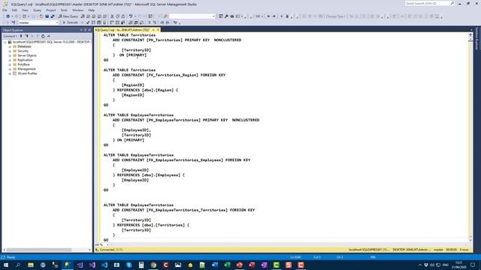Click taskbar search magnifier icon
481x270 pixels.
click(x=18, y=265)
